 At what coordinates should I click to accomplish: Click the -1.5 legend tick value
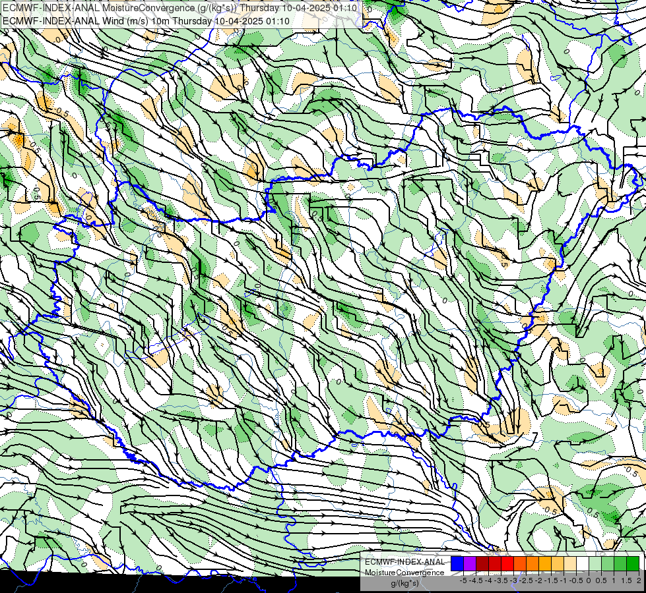click(551, 580)
